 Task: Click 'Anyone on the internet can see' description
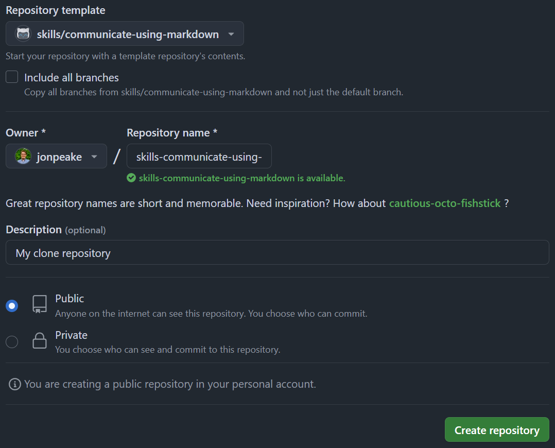pos(211,314)
